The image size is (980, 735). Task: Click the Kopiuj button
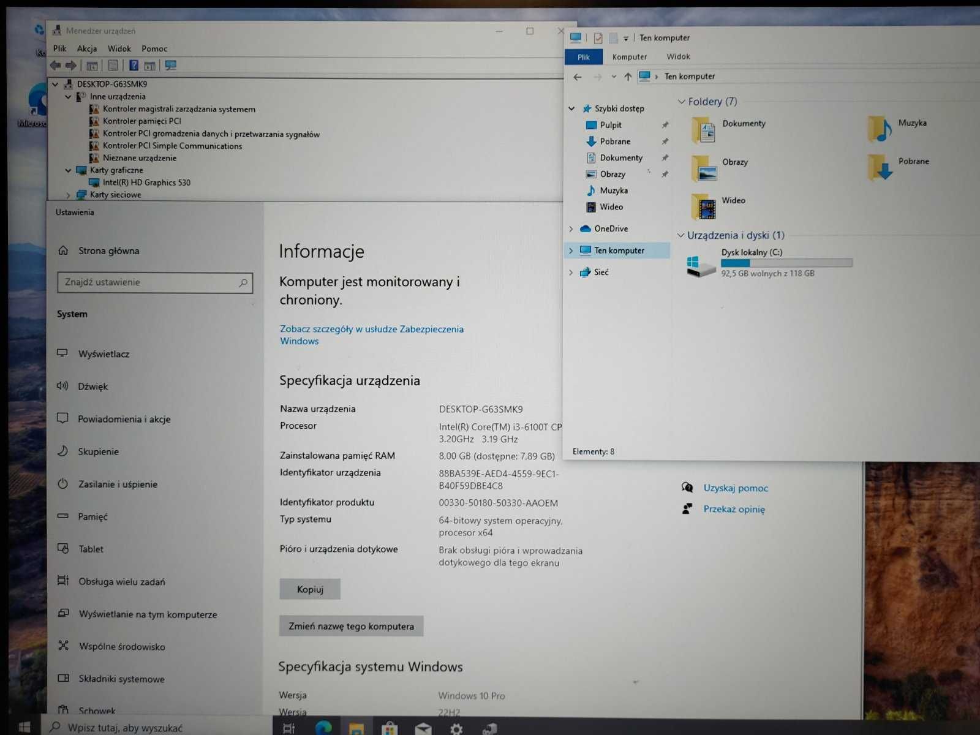[310, 589]
